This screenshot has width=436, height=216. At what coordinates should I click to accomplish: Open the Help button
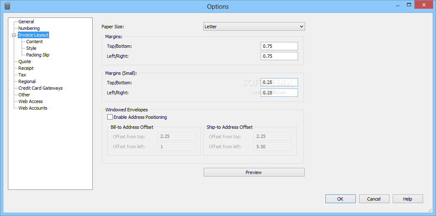[x=408, y=199]
